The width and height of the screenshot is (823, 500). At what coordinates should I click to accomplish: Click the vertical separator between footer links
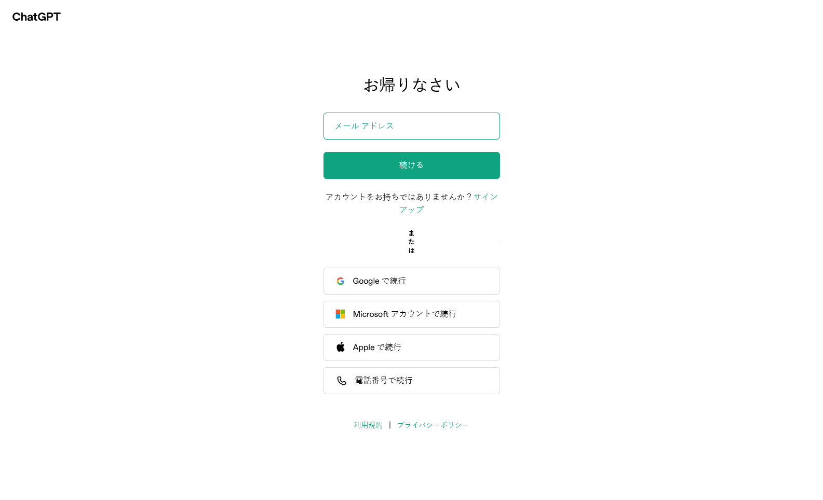coord(390,425)
